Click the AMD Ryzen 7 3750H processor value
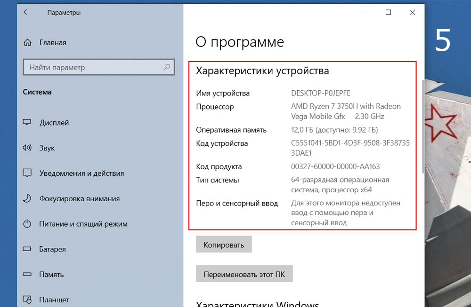The height and width of the screenshot is (307, 471). pyautogui.click(x=346, y=111)
